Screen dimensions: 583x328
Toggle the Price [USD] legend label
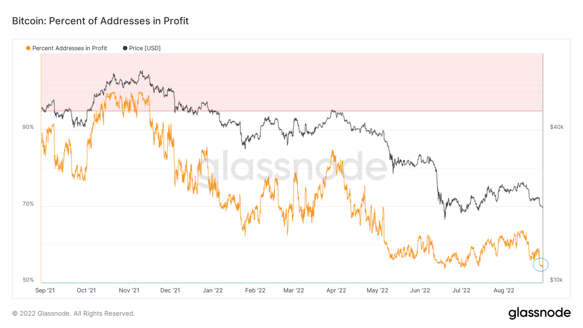145,48
